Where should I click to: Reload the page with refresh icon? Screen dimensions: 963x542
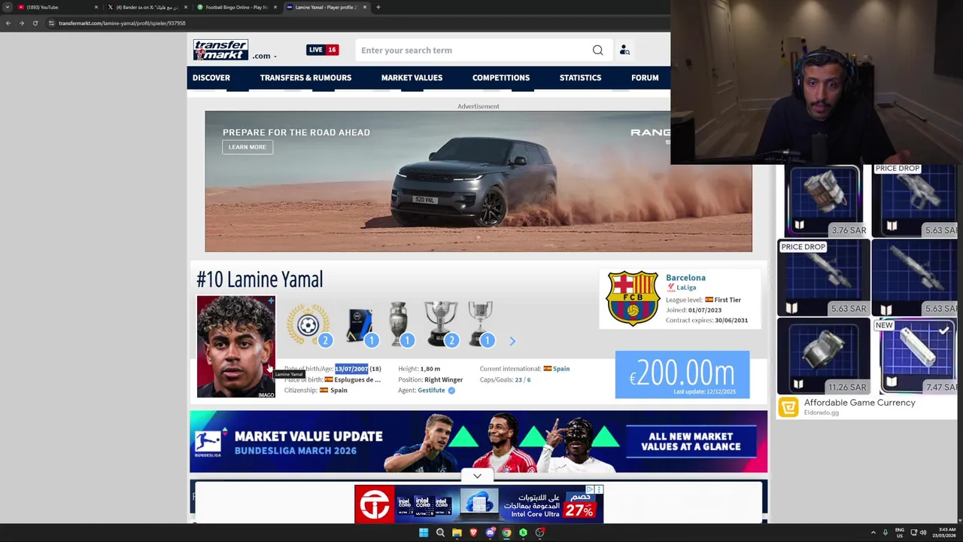tap(35, 23)
